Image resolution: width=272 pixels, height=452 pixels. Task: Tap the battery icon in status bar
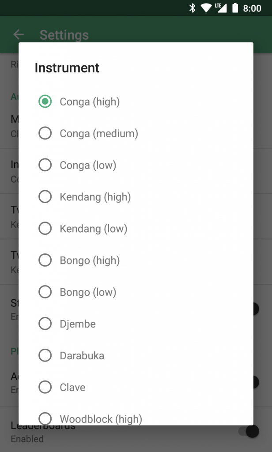(x=235, y=8)
